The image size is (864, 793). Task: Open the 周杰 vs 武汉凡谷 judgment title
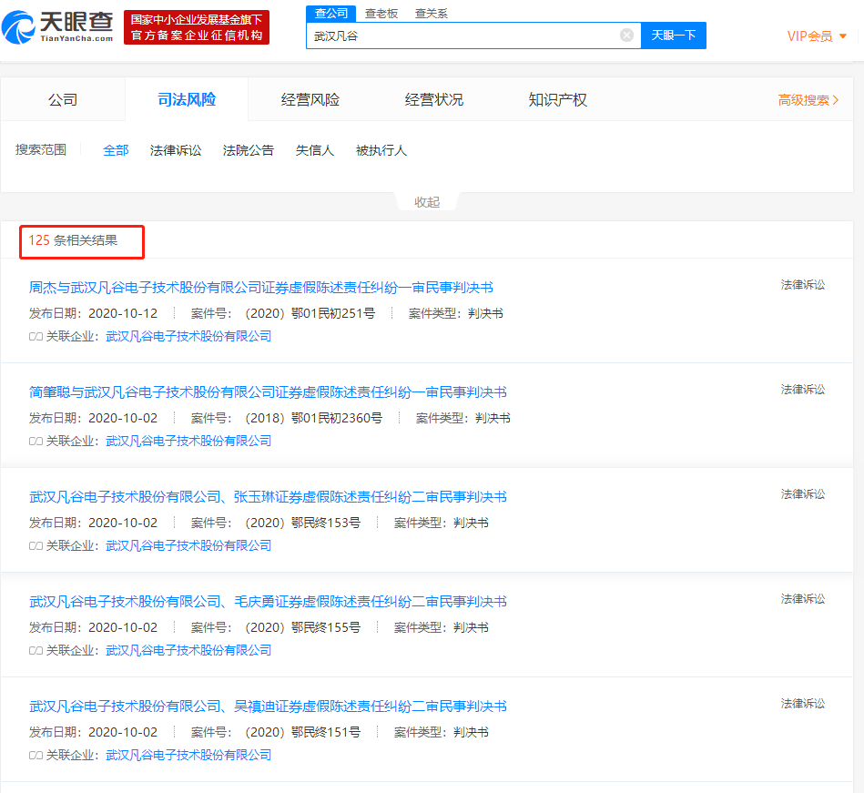click(x=261, y=287)
